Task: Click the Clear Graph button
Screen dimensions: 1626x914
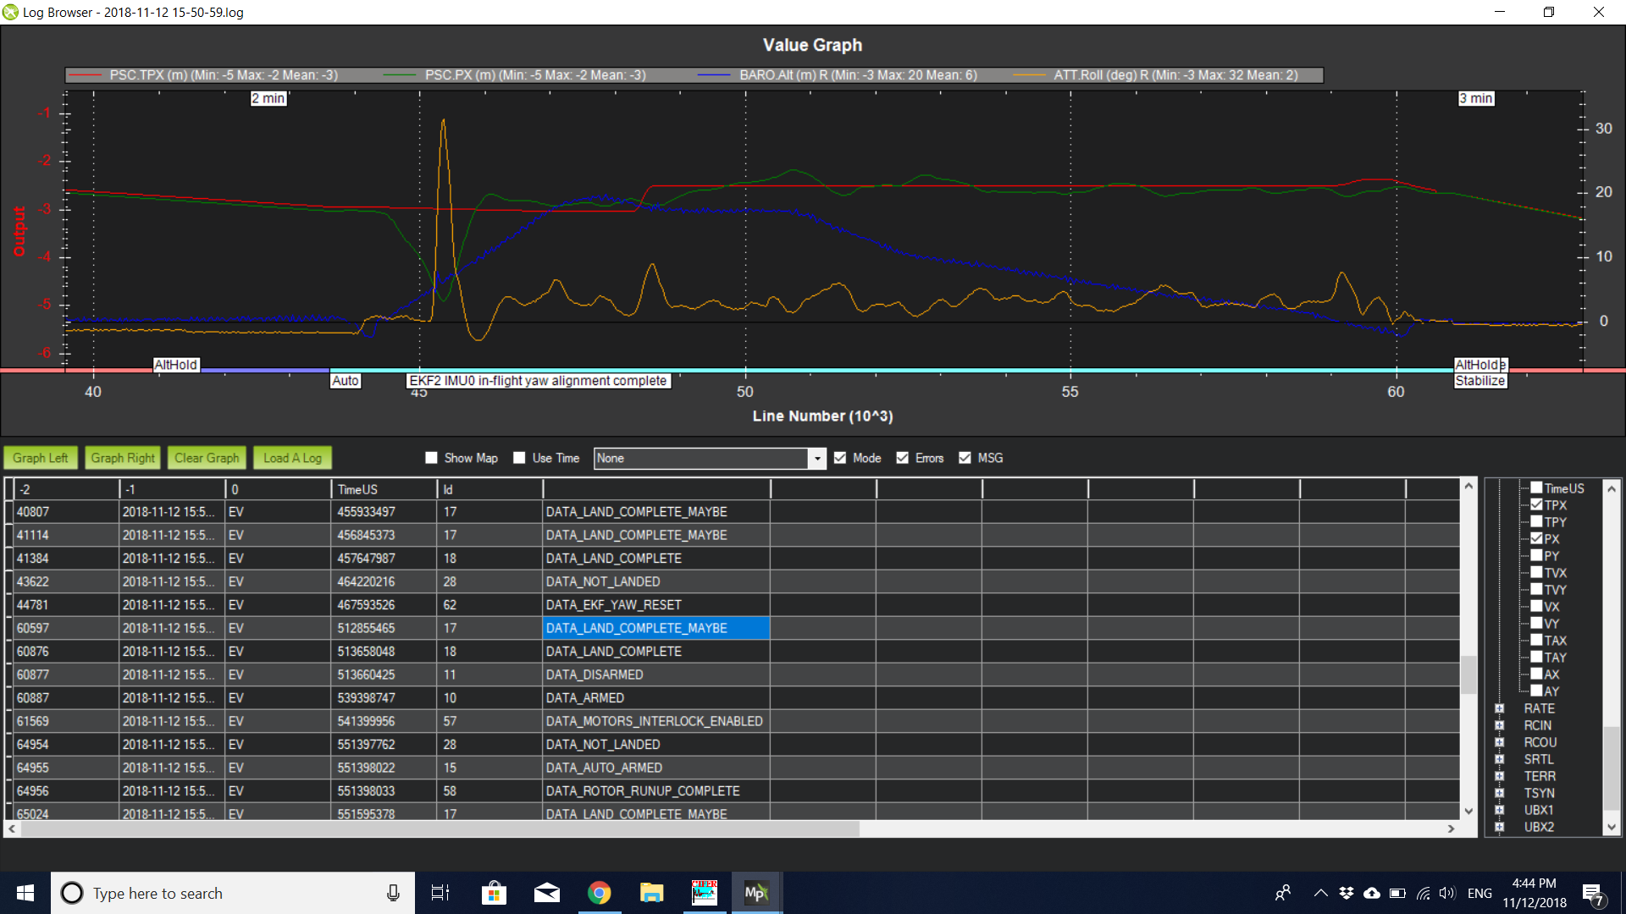Action: tap(206, 457)
